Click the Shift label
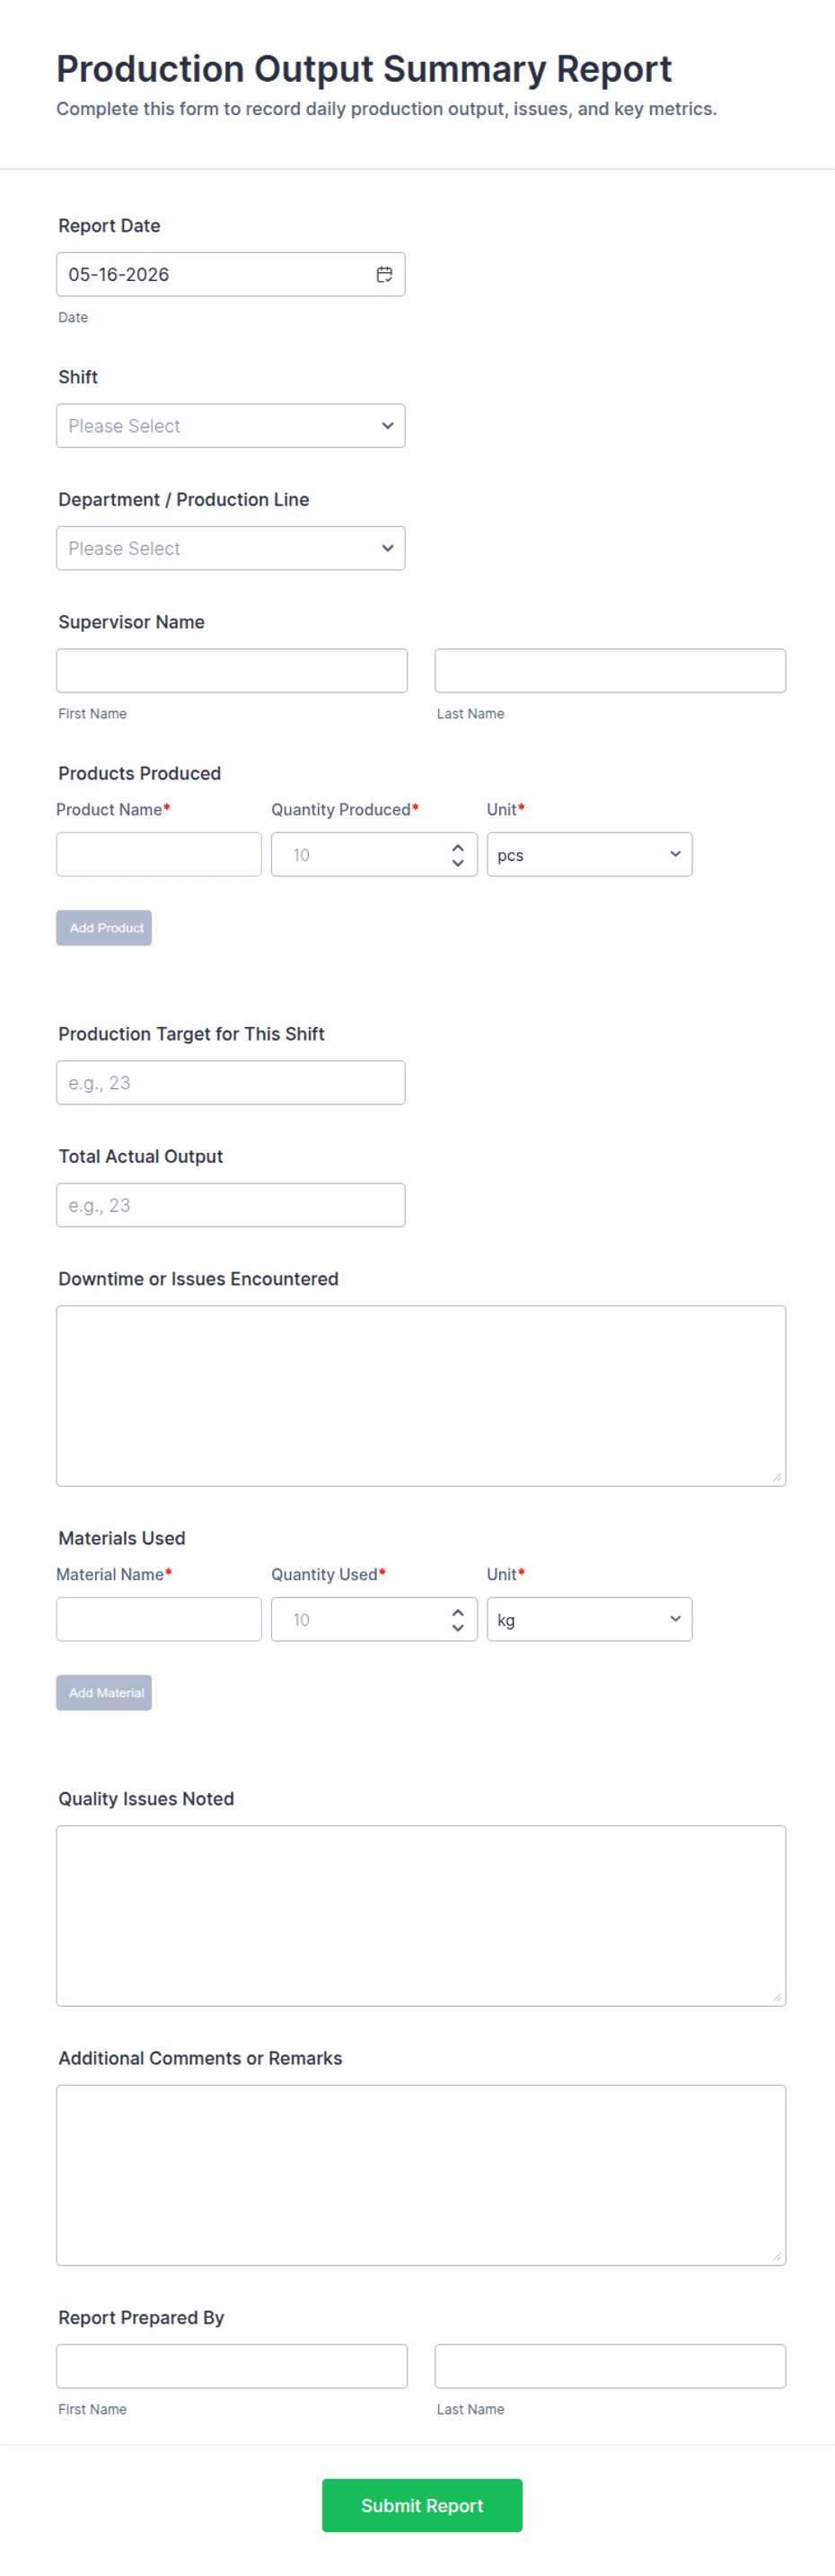835x2576 pixels. pos(78,377)
